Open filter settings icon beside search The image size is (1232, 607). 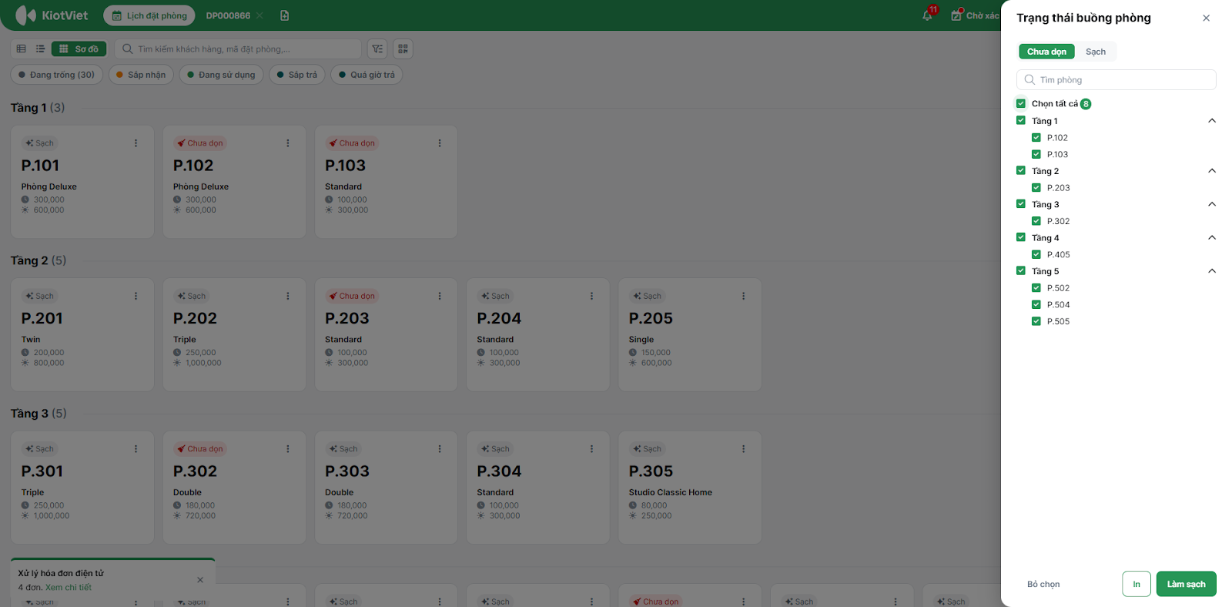click(377, 49)
